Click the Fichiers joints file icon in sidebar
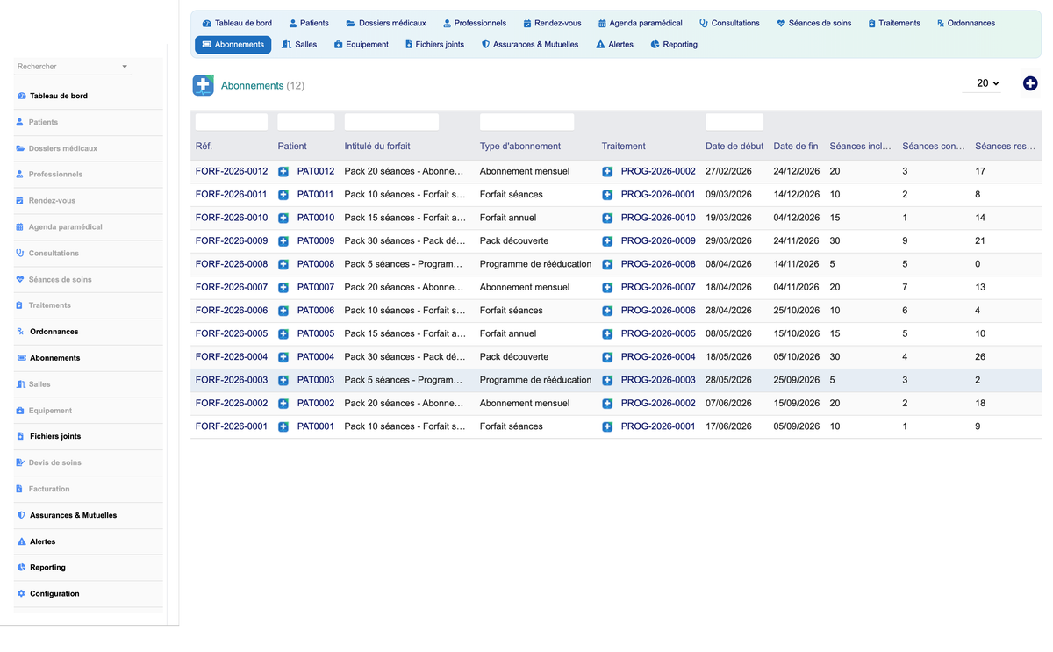 click(21, 436)
